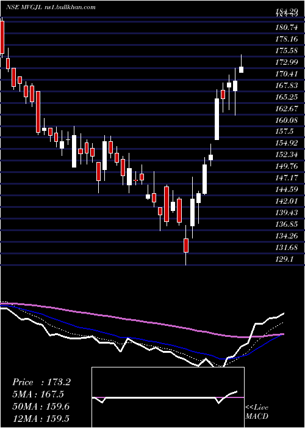305x428 pixels.
Task: Click the 129.1 price axis label
Action: click(x=284, y=259)
